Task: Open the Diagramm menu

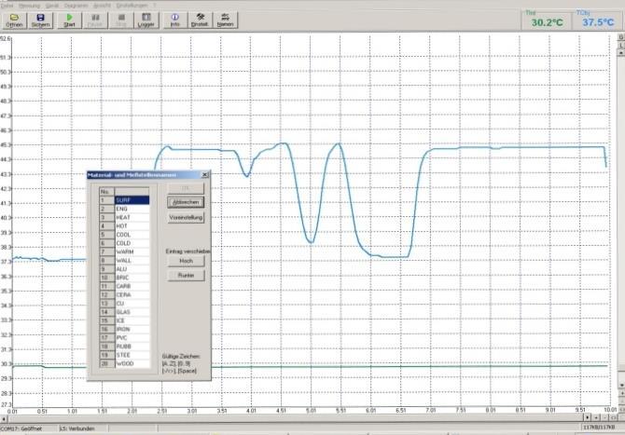Action: (x=76, y=6)
